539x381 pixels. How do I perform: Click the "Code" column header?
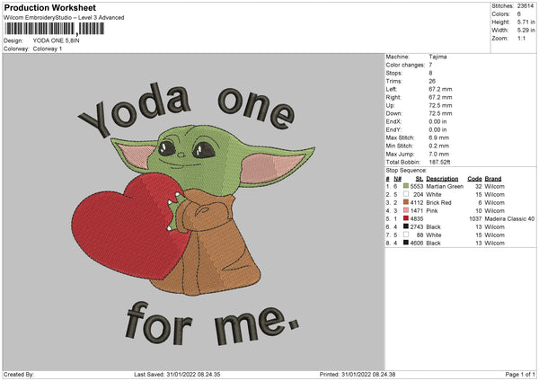474,179
